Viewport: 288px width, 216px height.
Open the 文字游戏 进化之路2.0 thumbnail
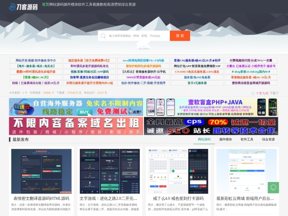coord(109,169)
